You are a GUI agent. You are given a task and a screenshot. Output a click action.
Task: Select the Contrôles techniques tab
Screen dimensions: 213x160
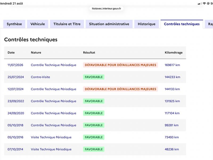click(182, 24)
